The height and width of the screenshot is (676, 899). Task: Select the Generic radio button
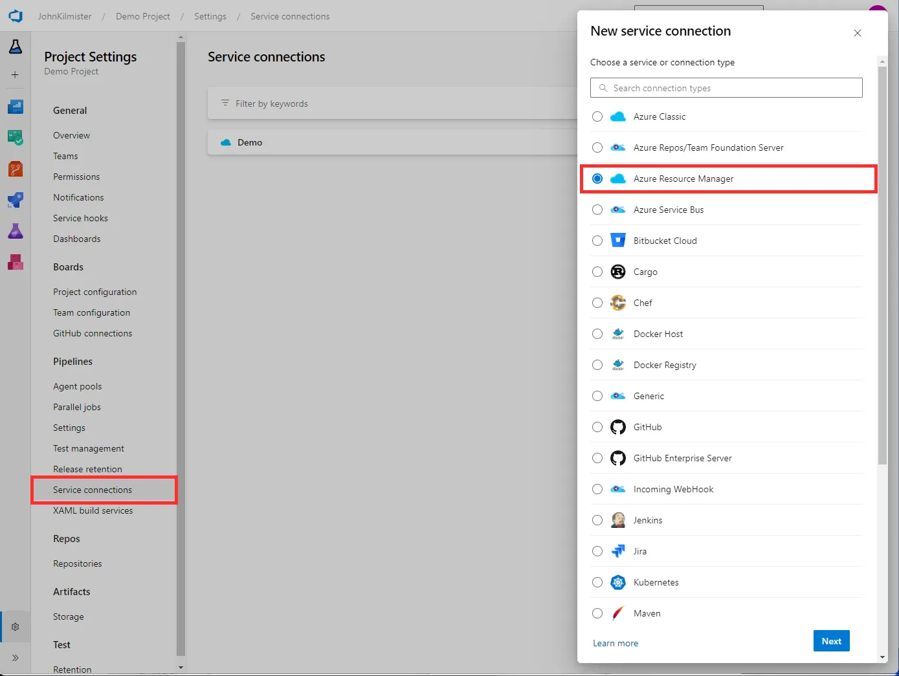[x=597, y=396]
